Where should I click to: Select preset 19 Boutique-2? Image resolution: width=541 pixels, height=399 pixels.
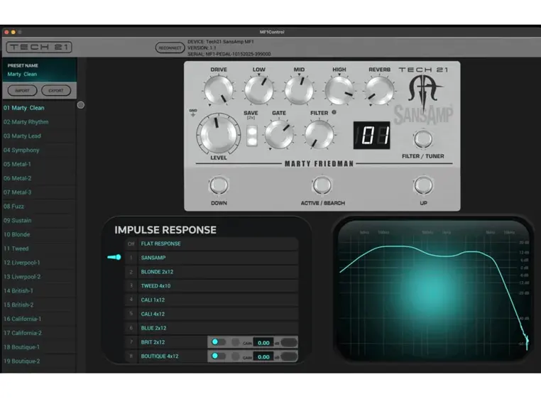click(39, 361)
